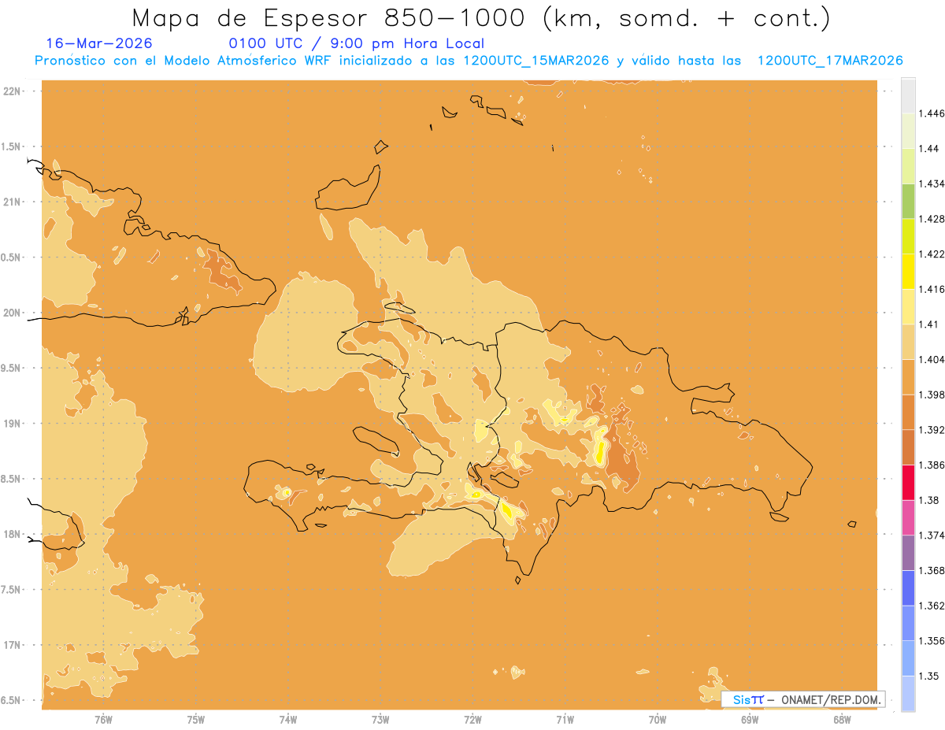Click the legend value '1.386'
The height and width of the screenshot is (730, 945).
click(932, 465)
